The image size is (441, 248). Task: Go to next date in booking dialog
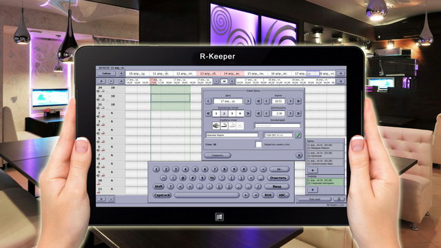coord(247,101)
